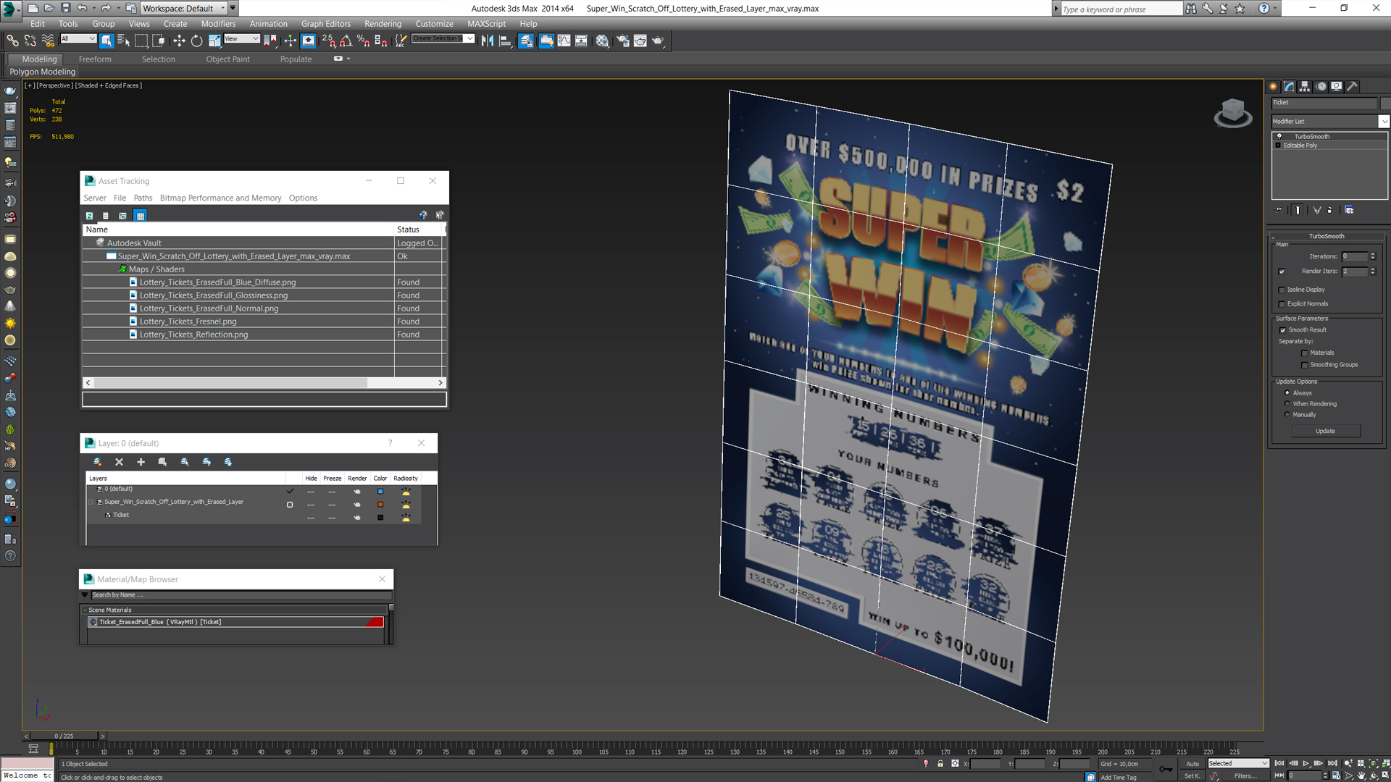Click the Update button in TurboSmooth

tap(1326, 431)
